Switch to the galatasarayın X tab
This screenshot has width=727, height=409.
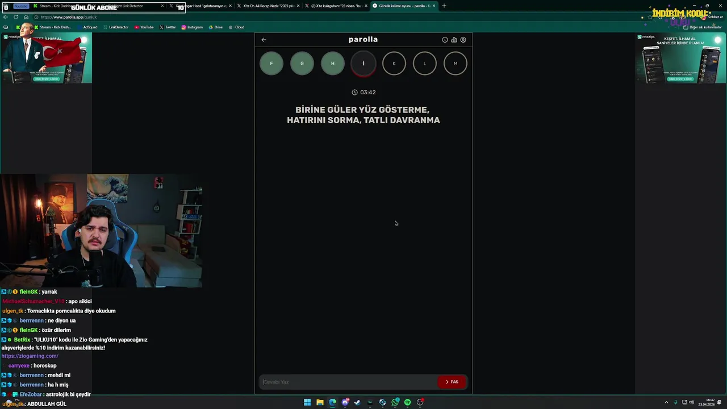tap(202, 6)
